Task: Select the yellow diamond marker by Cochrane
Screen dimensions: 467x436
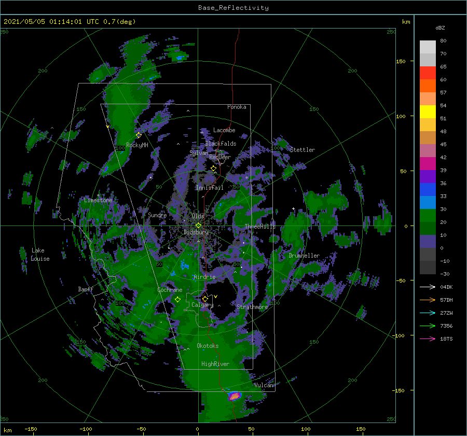Action: [177, 300]
